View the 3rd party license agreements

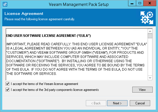[142, 89]
